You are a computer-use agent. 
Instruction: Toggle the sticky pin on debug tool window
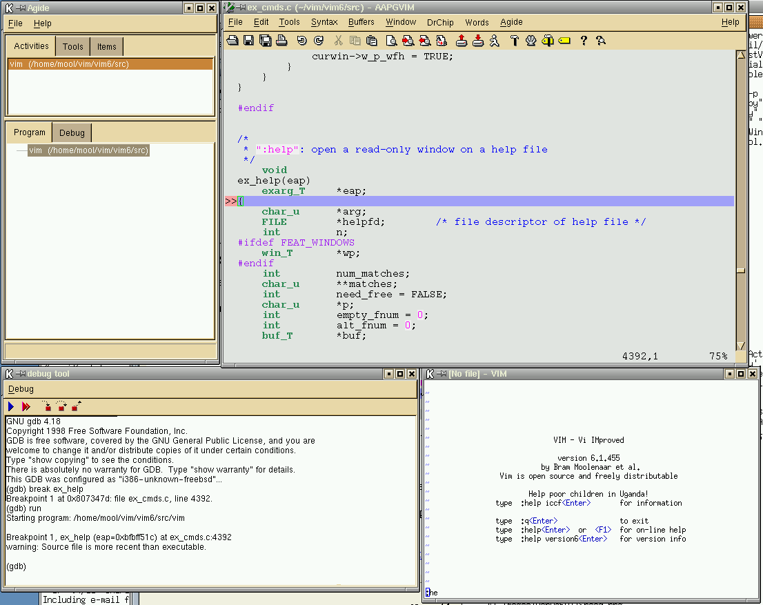pyautogui.click(x=21, y=374)
